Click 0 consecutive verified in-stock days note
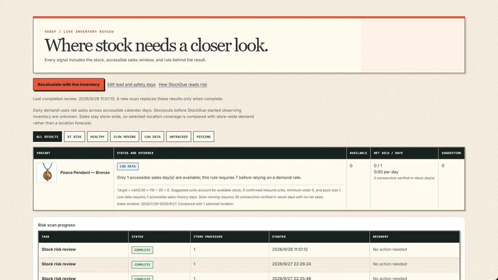498x280 pixels. pyautogui.click(x=404, y=178)
